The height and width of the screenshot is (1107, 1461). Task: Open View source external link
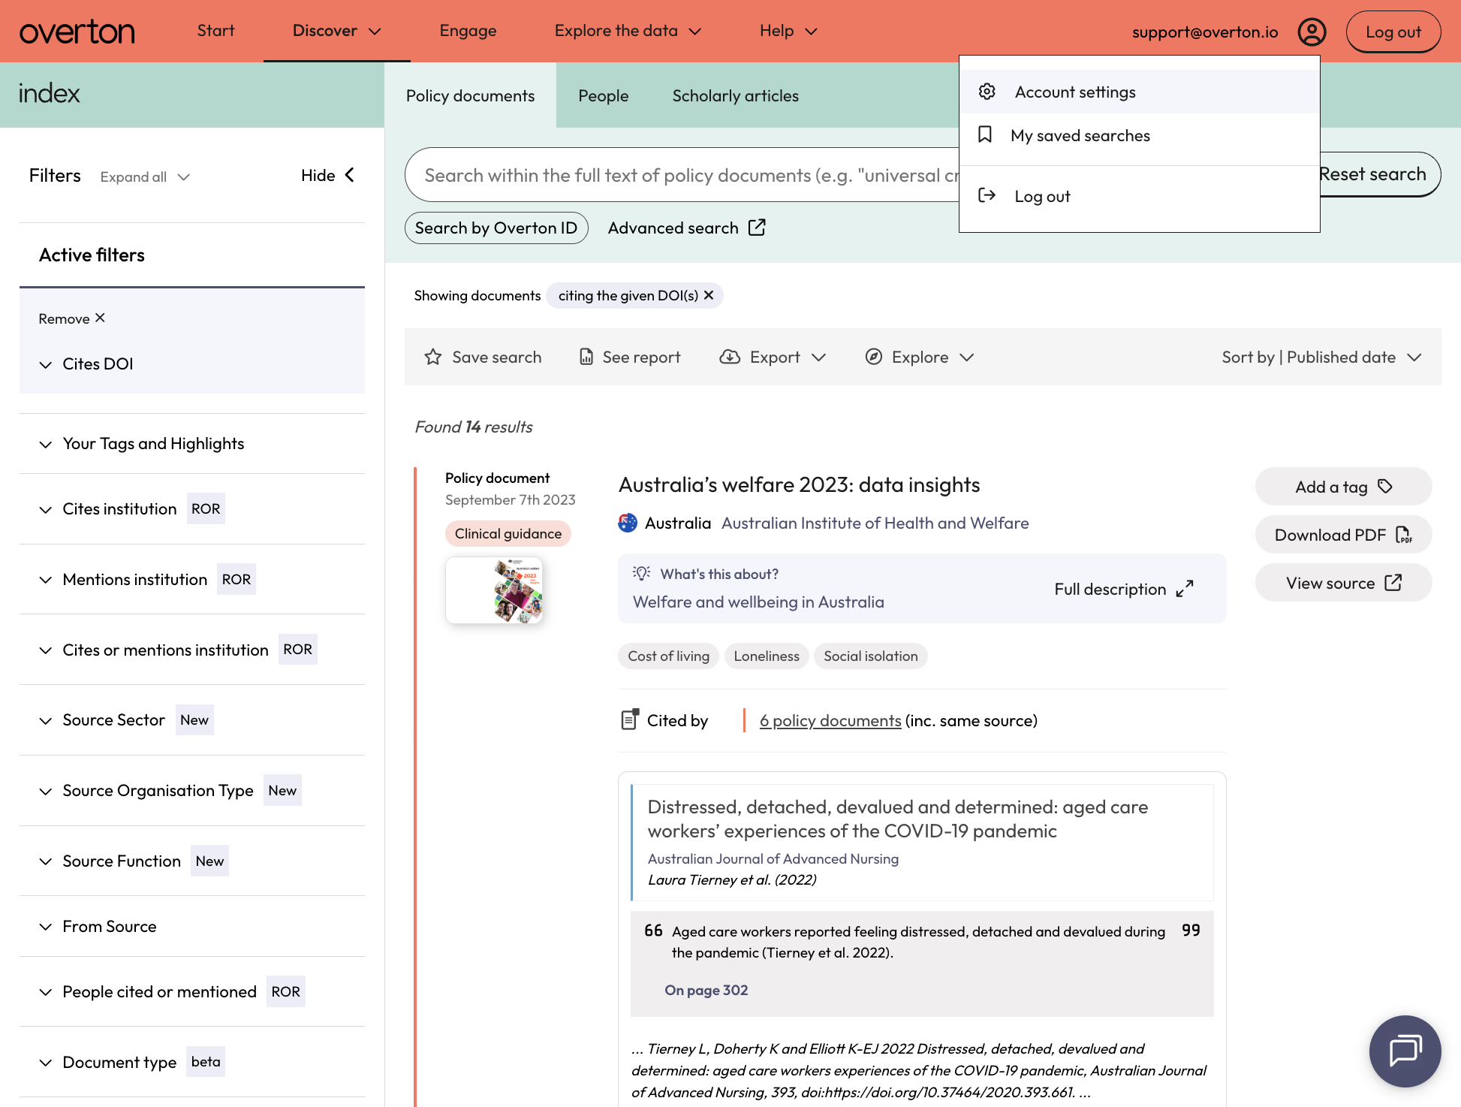pyautogui.click(x=1343, y=583)
